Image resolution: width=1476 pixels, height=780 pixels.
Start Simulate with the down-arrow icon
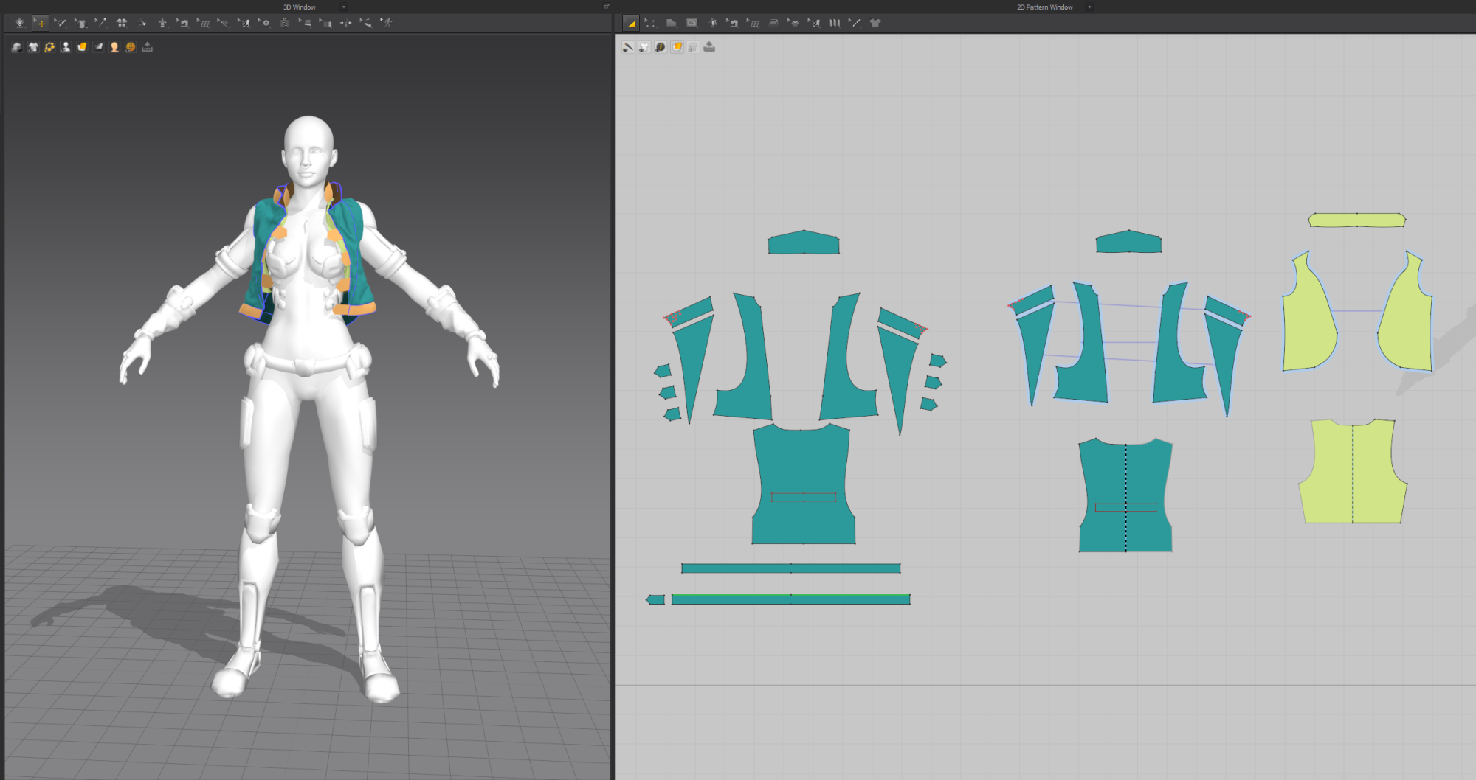pos(20,24)
